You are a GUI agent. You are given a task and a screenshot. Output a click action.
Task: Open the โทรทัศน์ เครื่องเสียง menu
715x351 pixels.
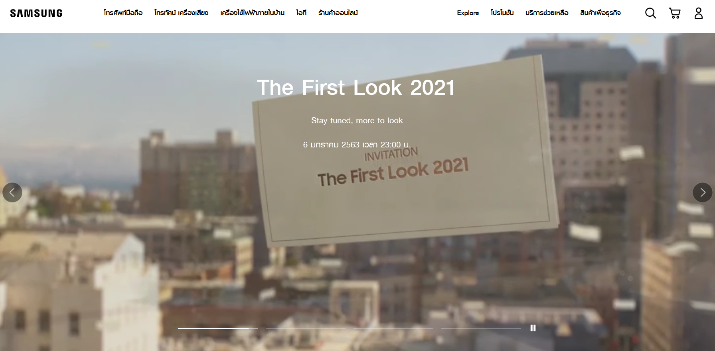[x=182, y=13]
